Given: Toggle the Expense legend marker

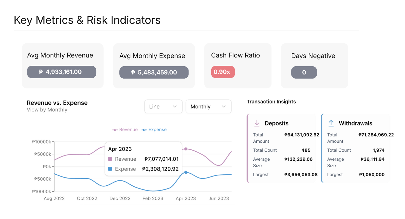Looking at the screenshot, I should [144, 130].
